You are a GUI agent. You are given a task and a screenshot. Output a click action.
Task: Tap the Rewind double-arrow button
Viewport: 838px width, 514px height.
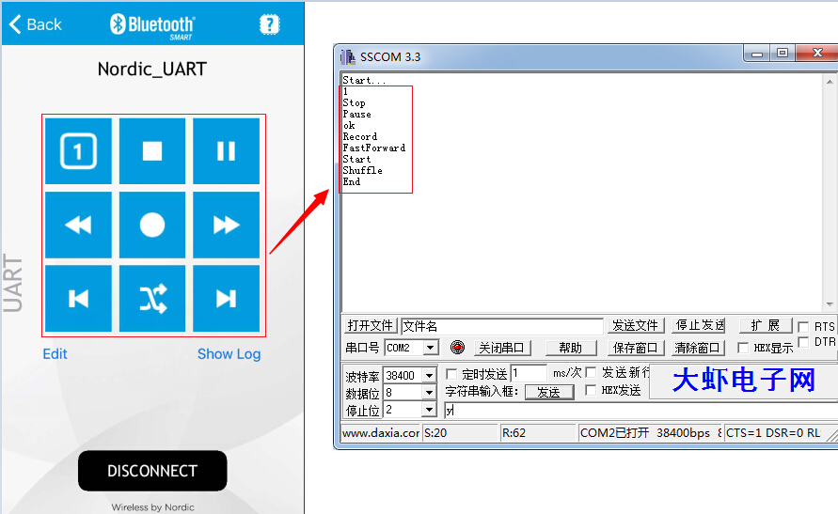point(79,225)
